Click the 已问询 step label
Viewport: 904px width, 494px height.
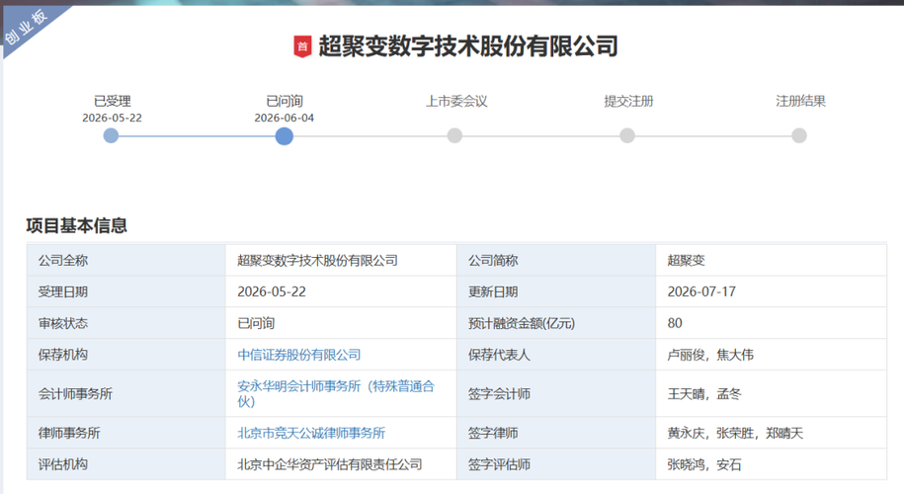click(x=285, y=102)
